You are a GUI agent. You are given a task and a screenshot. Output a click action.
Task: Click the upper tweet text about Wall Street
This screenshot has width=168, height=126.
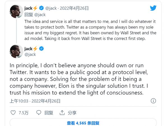pyautogui.click(x=90, y=30)
